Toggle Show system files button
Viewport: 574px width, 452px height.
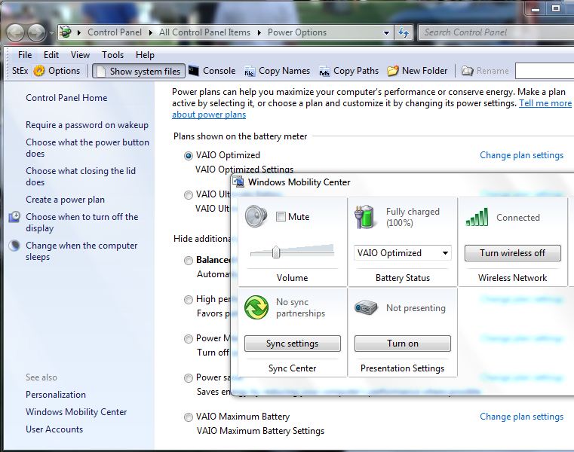[138, 71]
